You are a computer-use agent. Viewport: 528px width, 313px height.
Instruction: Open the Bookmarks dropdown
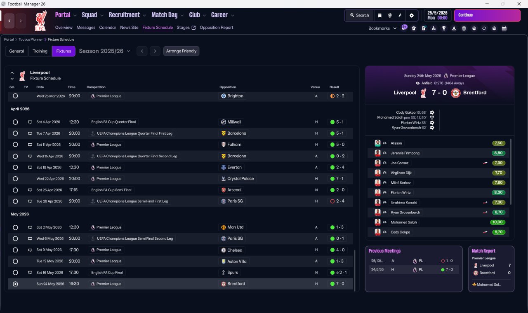382,28
